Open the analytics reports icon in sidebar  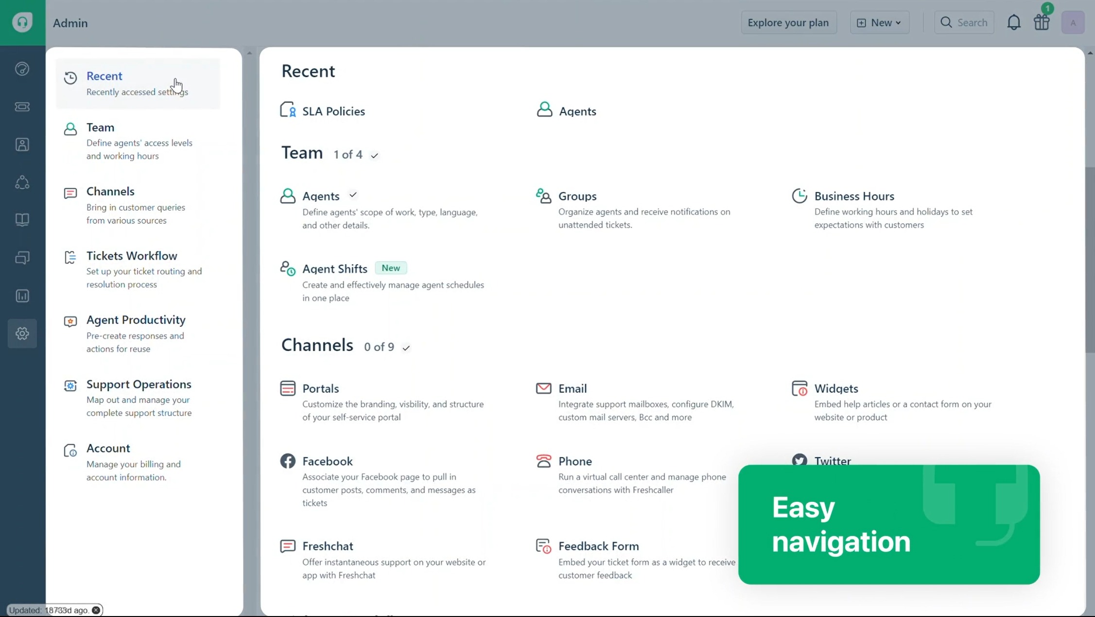[22, 296]
